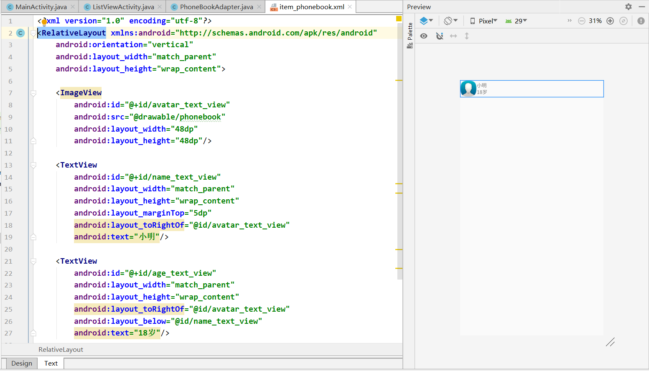
Task: Collapse the TextView fold on line 21
Action: [x=33, y=262]
